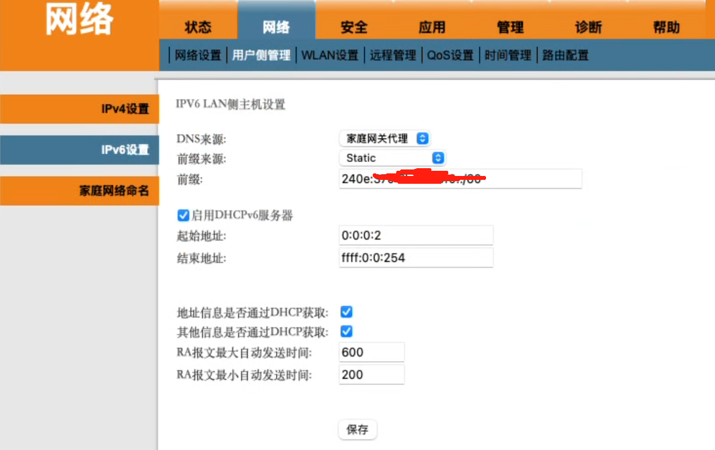The image size is (715, 450).
Task: Uncheck 地址信息是否通过DHCP获取
Action: pyautogui.click(x=347, y=312)
